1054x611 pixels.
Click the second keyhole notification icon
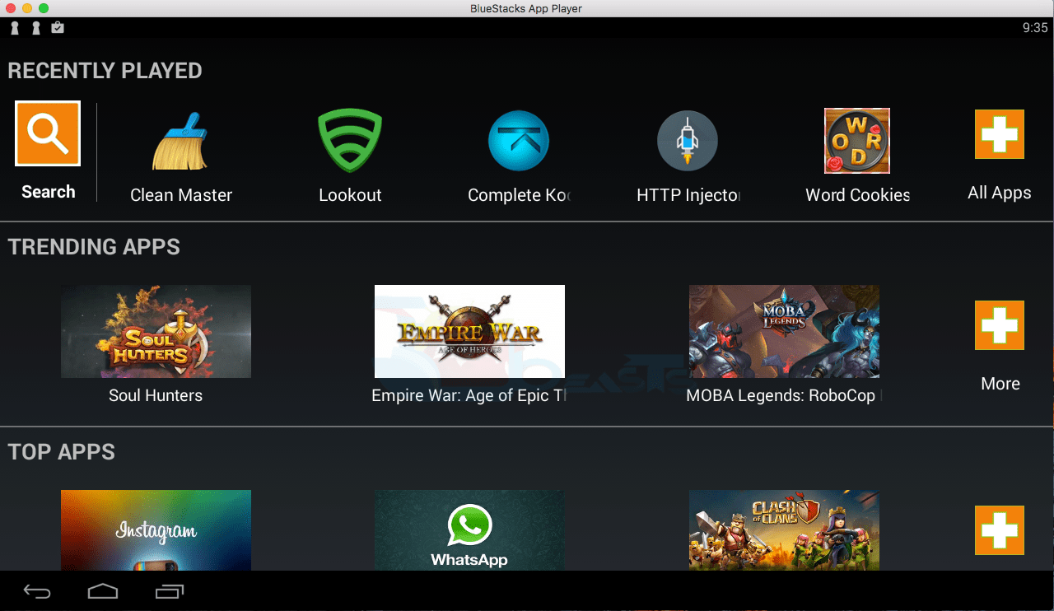click(35, 28)
